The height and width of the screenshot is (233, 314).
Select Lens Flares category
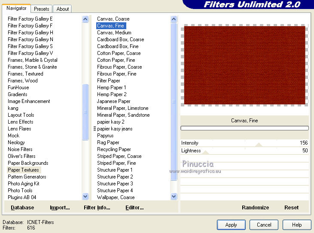tap(19, 129)
